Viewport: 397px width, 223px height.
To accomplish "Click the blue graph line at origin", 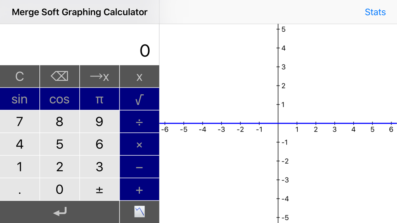I will click(278, 123).
